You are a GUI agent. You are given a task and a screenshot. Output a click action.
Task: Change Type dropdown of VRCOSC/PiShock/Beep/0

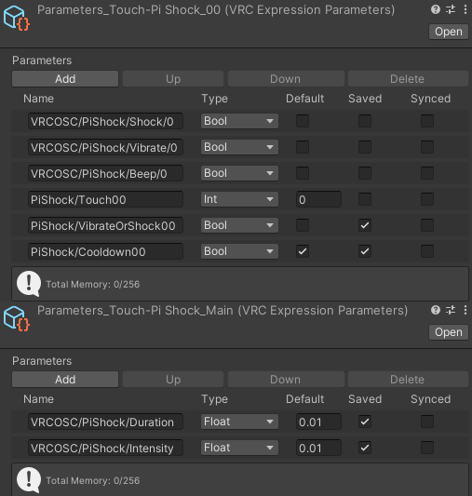click(x=239, y=173)
